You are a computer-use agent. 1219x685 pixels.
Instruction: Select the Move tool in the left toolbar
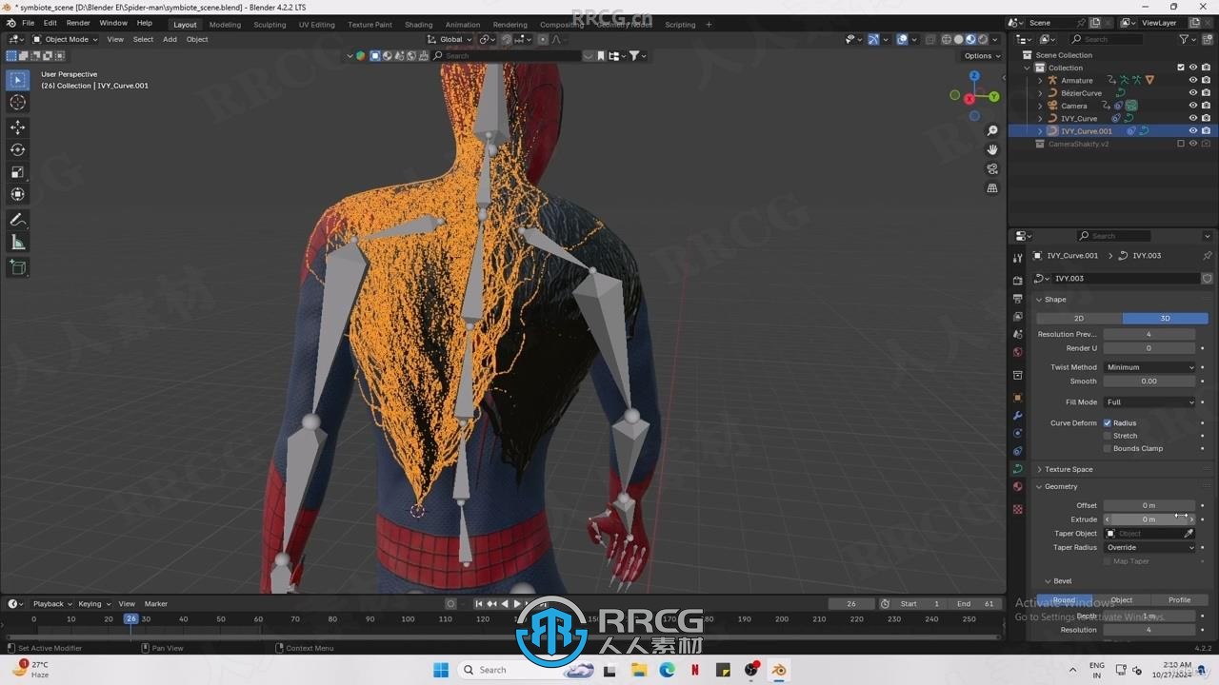tap(17, 127)
